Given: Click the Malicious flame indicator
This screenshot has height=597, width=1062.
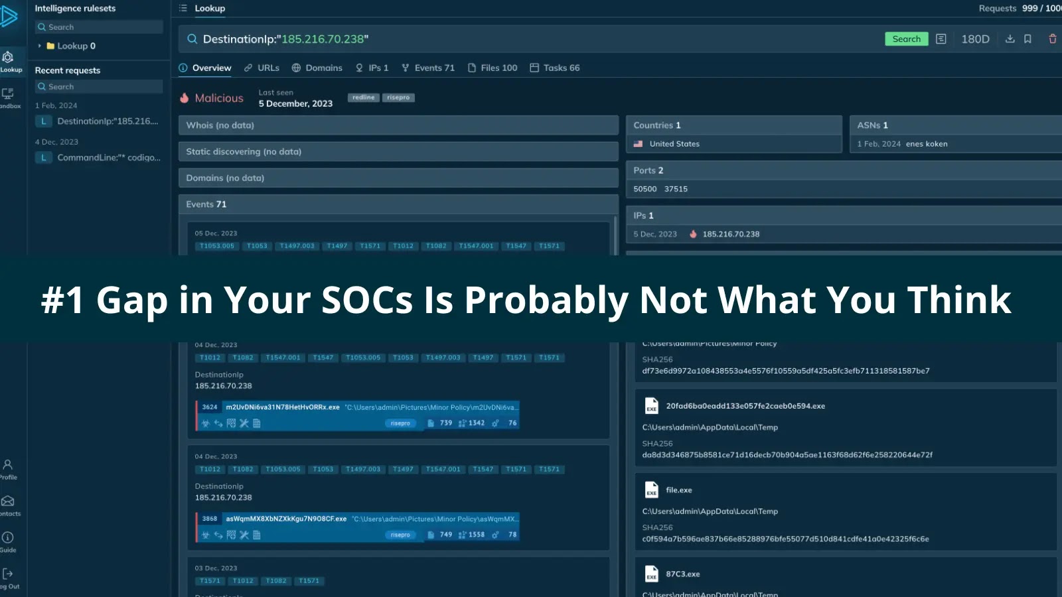Looking at the screenshot, I should click(185, 97).
